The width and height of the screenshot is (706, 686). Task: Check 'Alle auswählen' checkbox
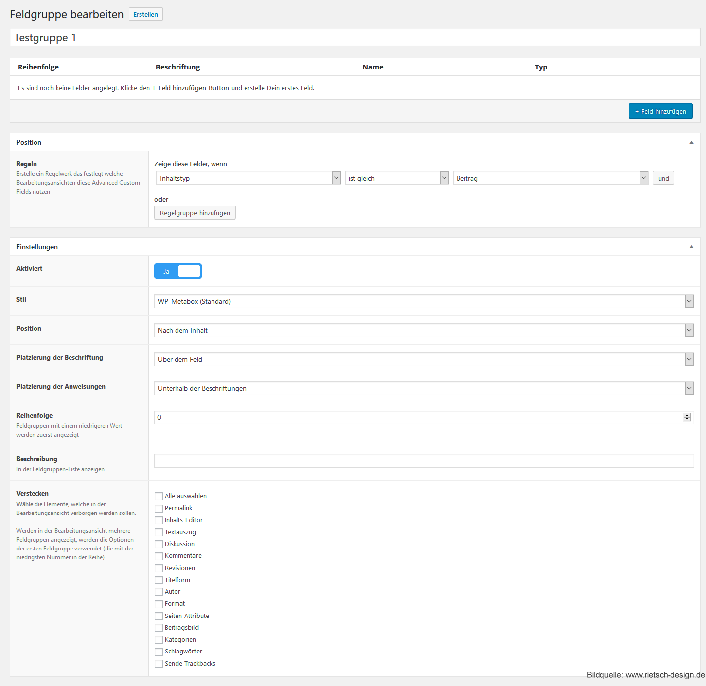point(159,496)
